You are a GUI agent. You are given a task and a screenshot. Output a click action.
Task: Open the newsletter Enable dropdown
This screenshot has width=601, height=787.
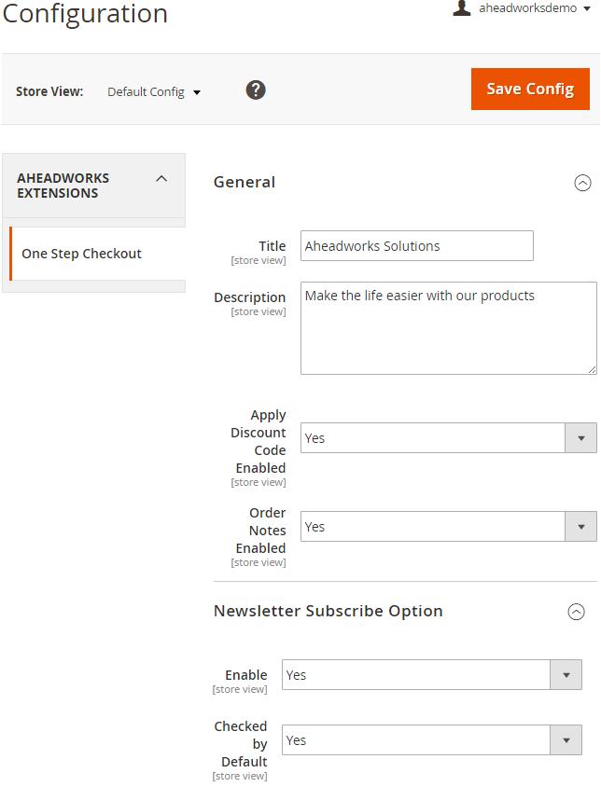coord(432,674)
